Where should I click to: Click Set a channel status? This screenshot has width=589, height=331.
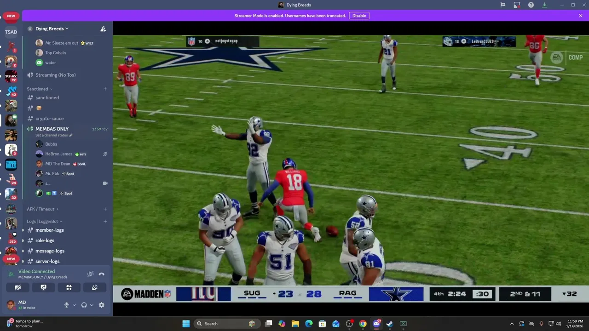[53, 135]
